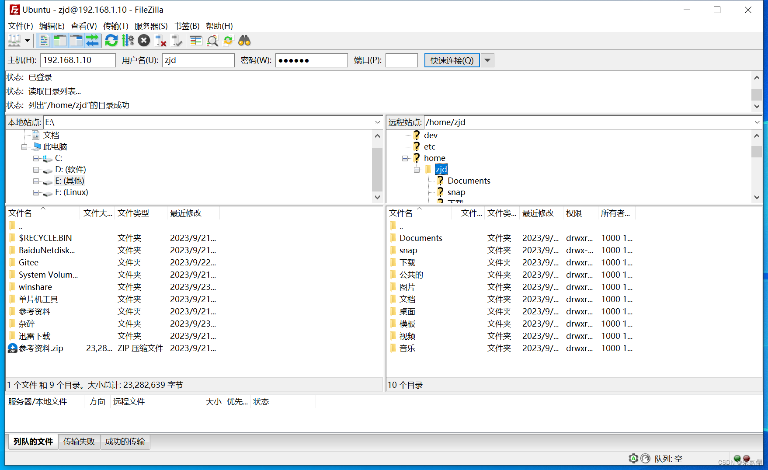Sort remote list by 所有者 column
Screen dimensions: 768x470
[x=616, y=213]
